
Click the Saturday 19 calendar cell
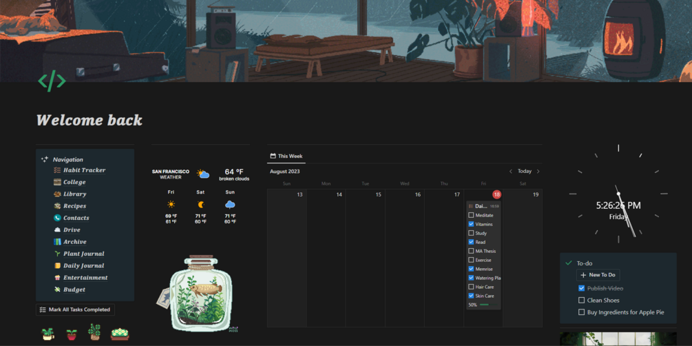(x=523, y=258)
